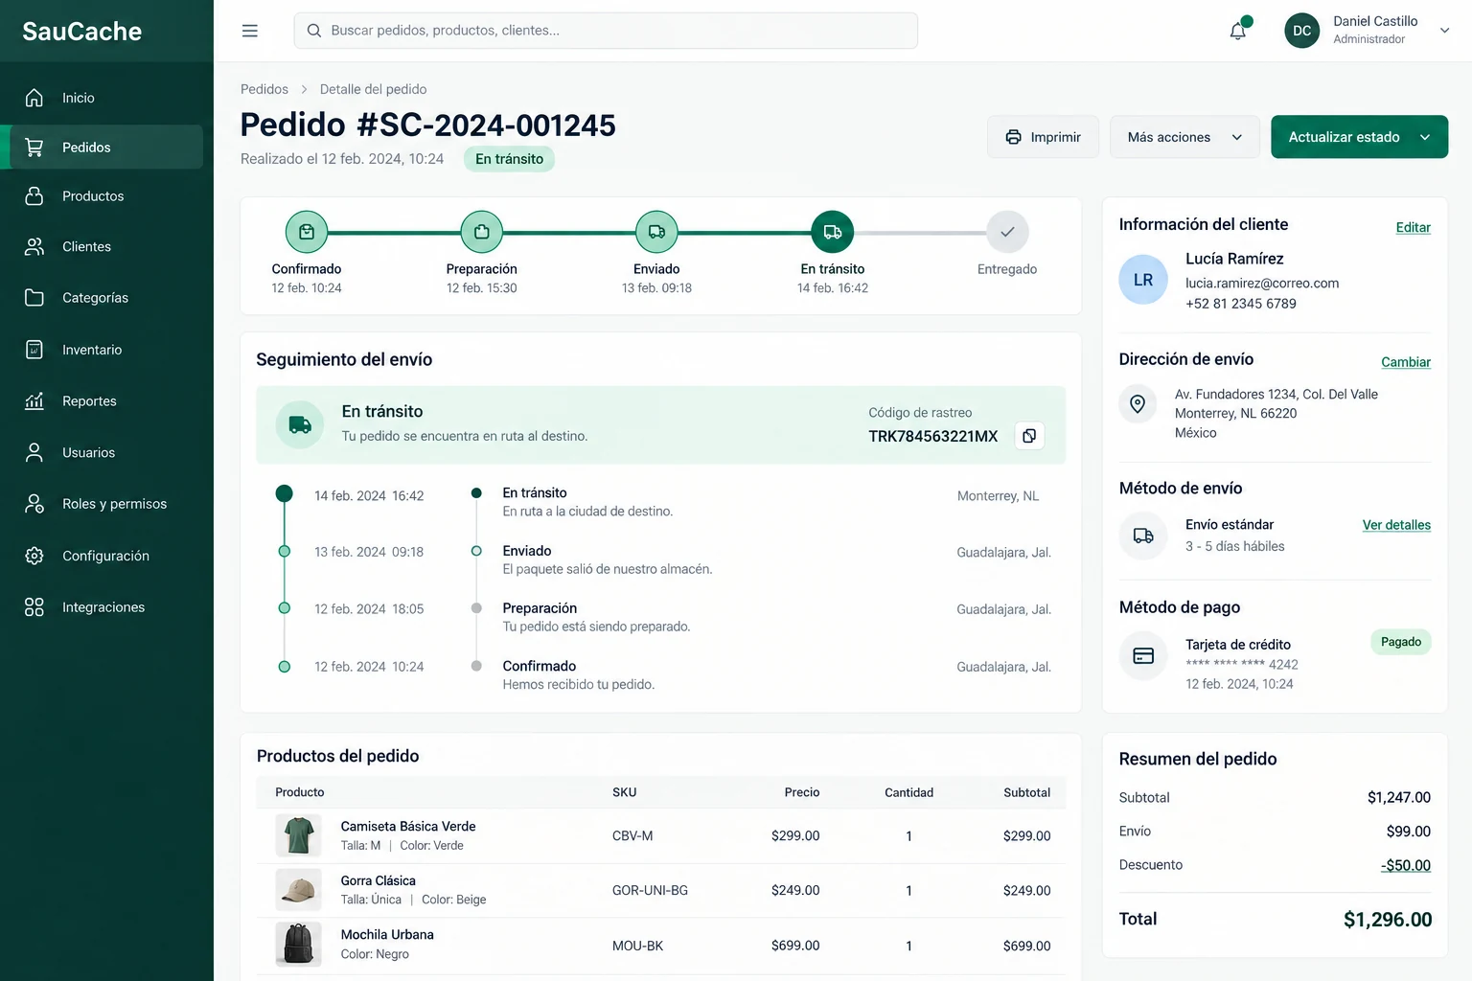
Task: Expand the Más acciones dropdown
Action: pos(1184,137)
